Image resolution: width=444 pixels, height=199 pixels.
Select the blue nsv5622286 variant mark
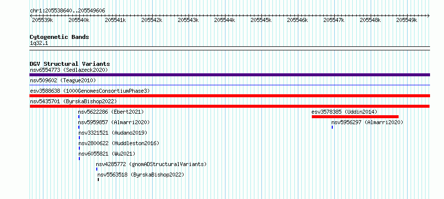pos(79,117)
